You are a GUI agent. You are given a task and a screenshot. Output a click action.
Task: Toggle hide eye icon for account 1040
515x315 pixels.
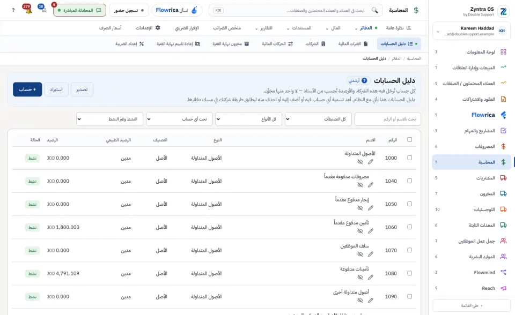coord(360,185)
